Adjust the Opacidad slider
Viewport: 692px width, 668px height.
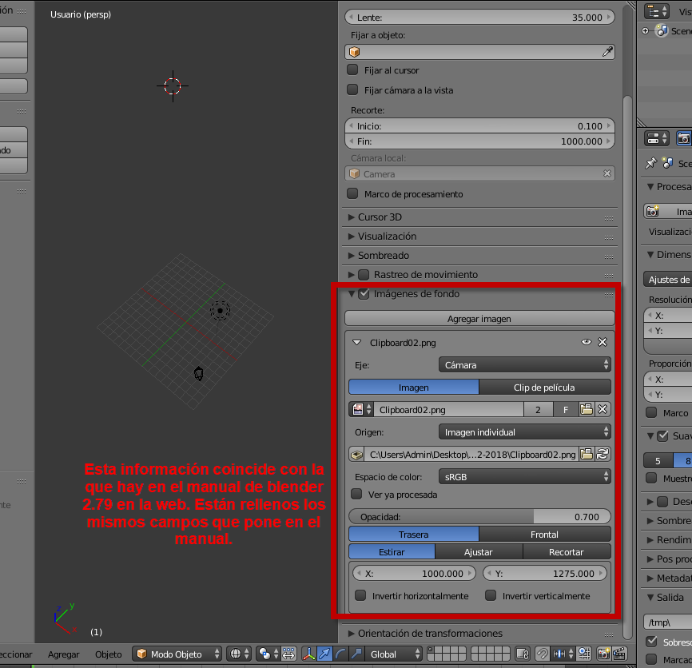tap(479, 517)
